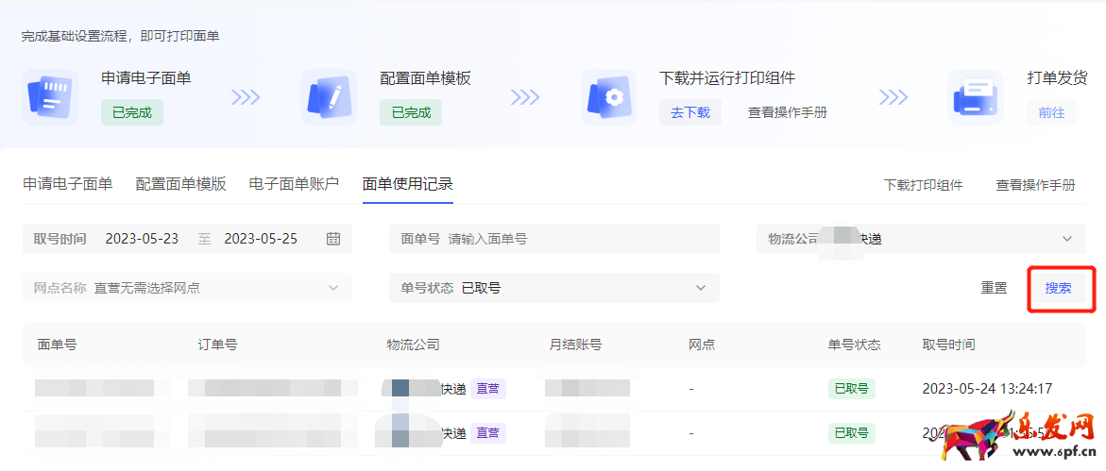Screen dimensions: 1106x471
Task: Click the end date 2023-05-25 field
Action: tap(261, 239)
